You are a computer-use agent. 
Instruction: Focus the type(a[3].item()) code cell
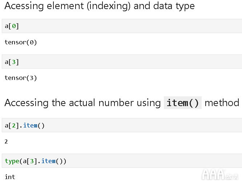coord(122,161)
